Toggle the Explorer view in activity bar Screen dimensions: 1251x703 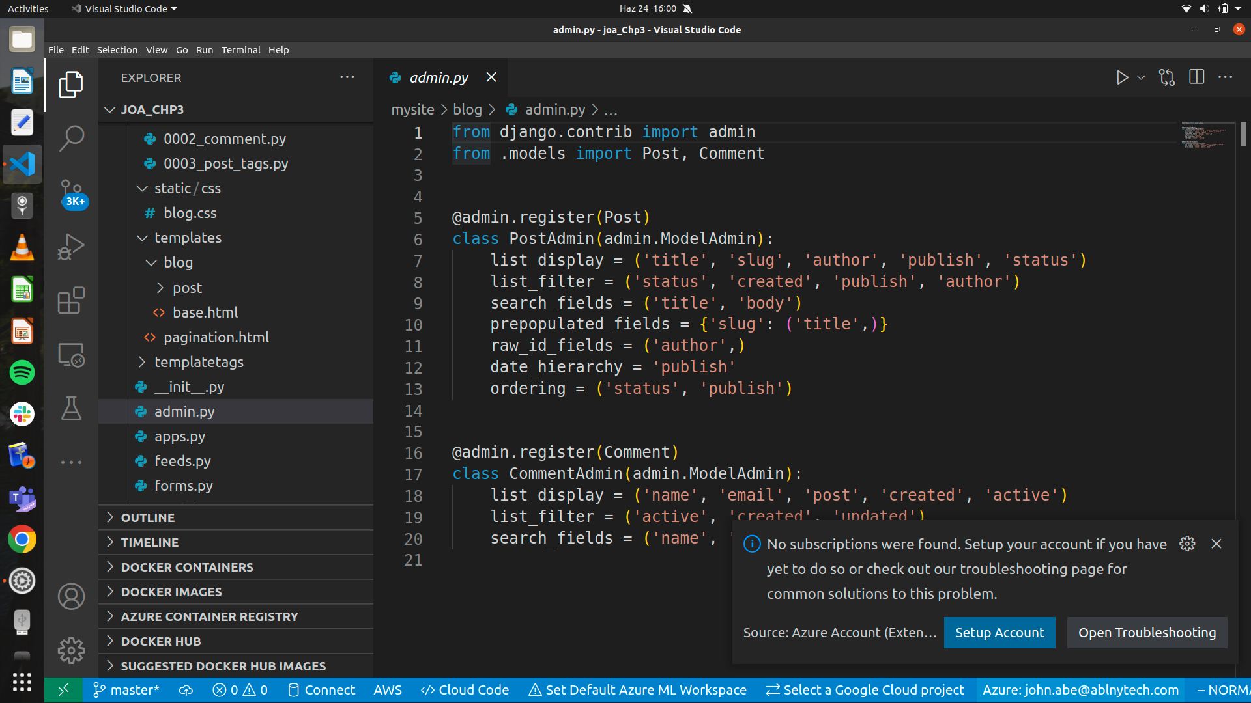pos(71,85)
